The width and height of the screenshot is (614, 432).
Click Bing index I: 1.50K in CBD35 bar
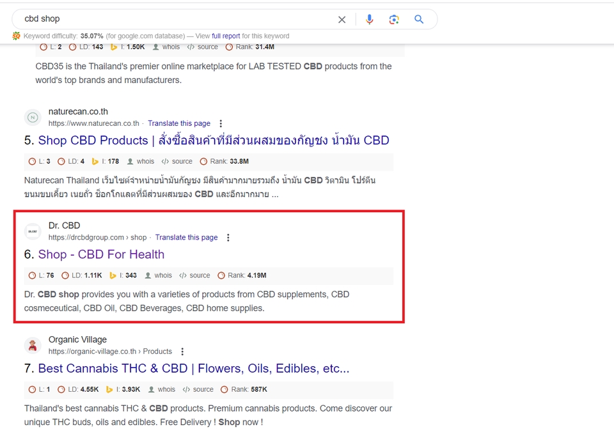coord(128,47)
